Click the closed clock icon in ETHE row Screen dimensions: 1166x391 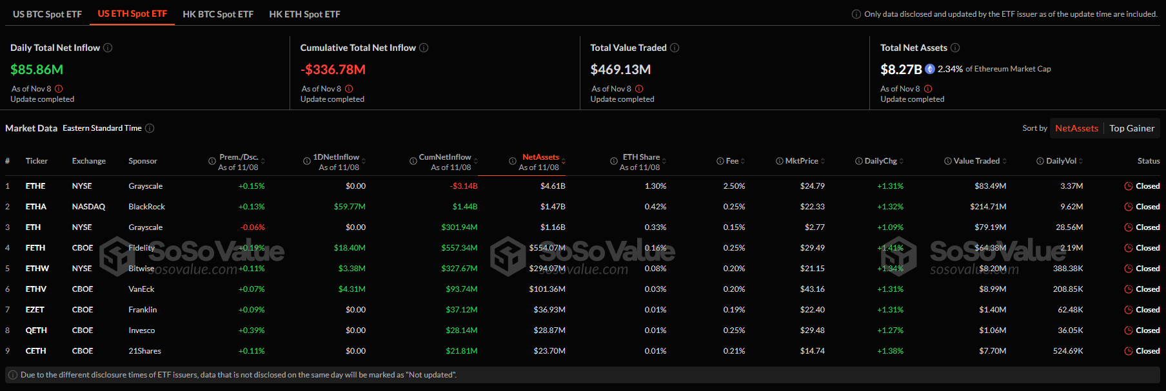click(1129, 186)
